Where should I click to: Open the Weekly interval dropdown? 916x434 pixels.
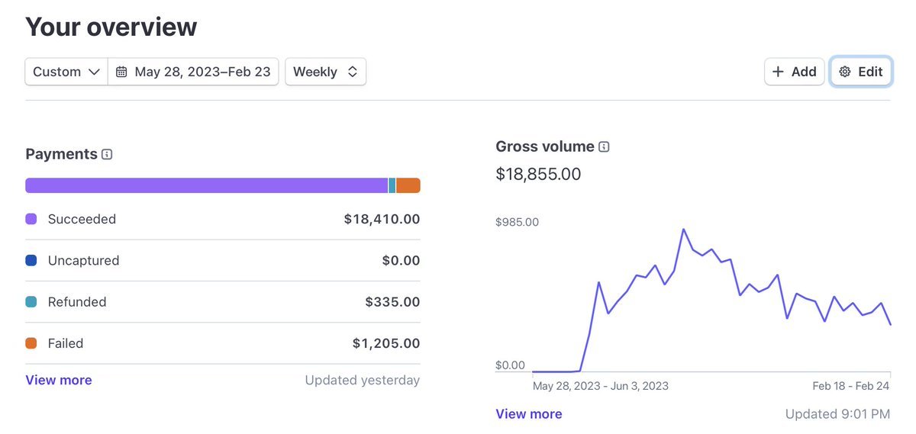[325, 72]
